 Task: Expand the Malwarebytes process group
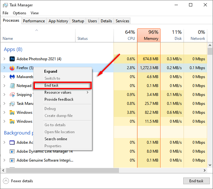click(4, 77)
